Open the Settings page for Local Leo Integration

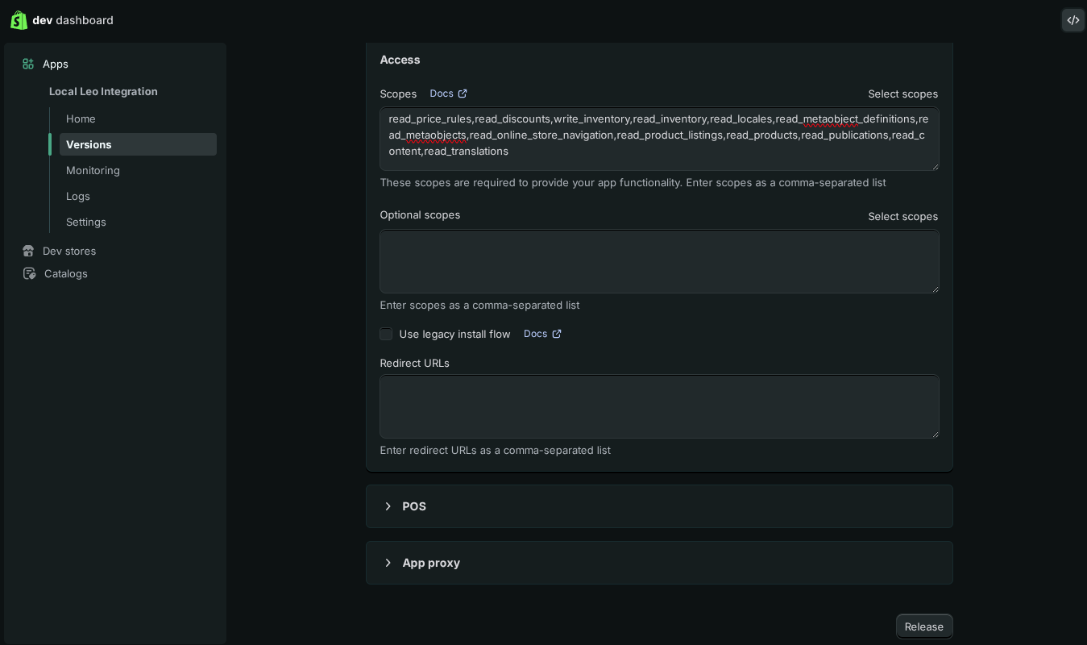pyautogui.click(x=86, y=222)
